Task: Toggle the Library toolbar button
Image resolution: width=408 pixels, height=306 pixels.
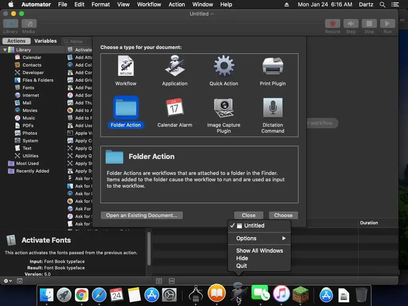Action: tap(11, 24)
